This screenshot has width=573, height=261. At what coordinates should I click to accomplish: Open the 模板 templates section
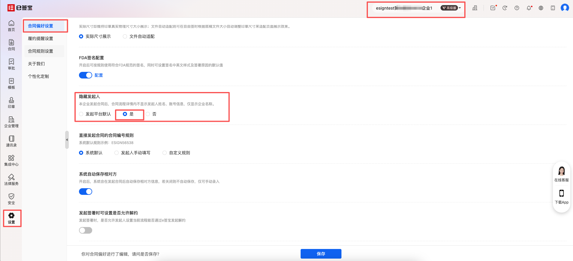pos(11,83)
